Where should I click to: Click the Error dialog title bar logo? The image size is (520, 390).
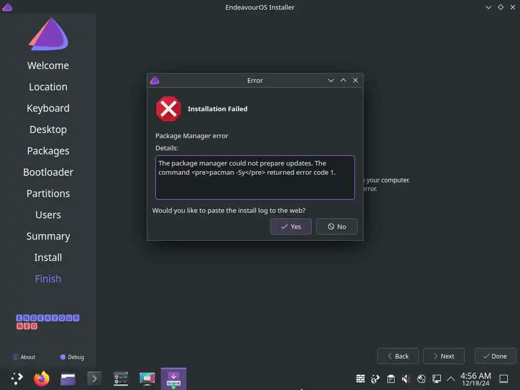coord(154,80)
